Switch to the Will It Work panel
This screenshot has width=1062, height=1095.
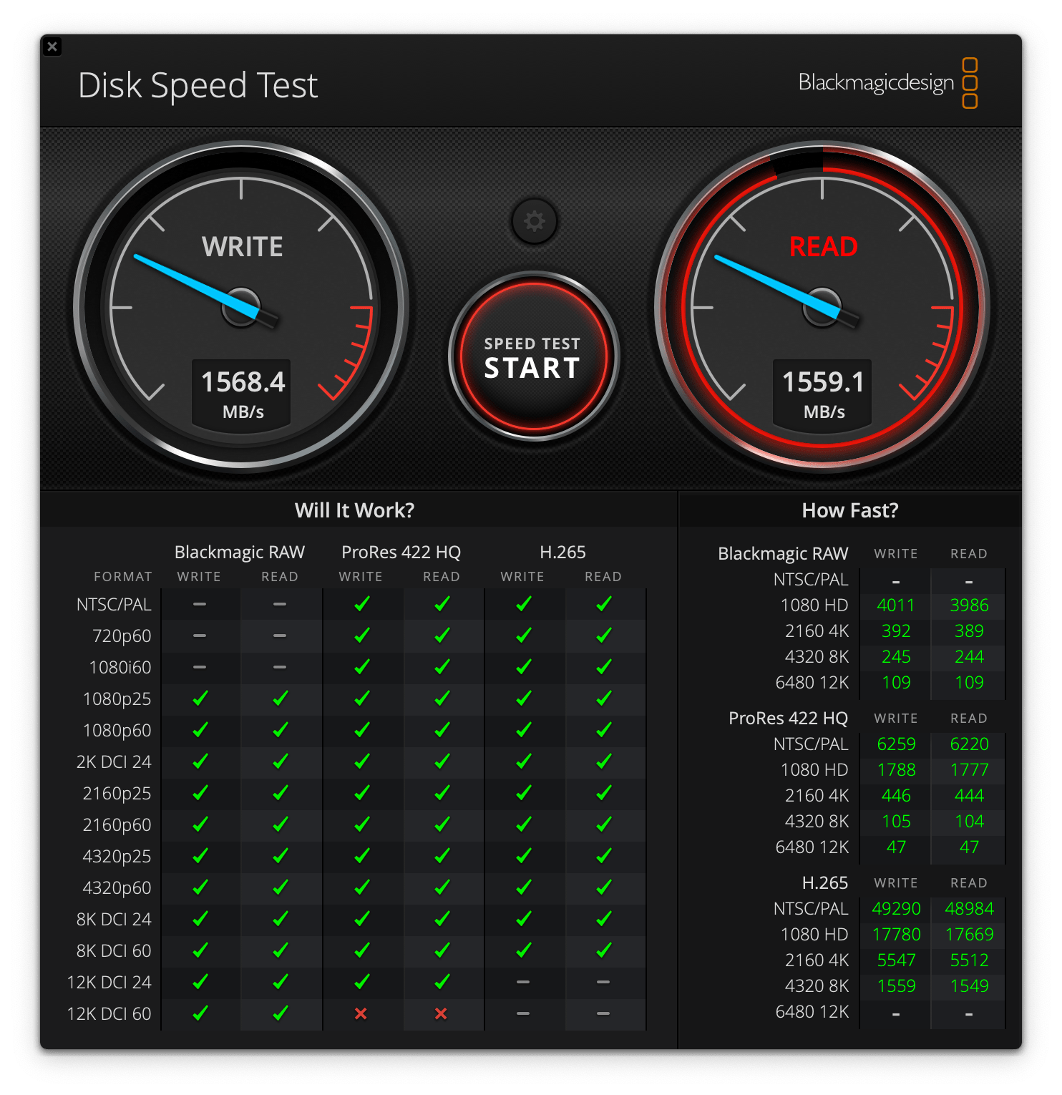click(354, 510)
